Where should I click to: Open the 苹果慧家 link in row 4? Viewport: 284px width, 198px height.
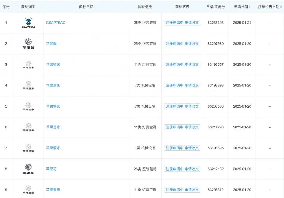coord(53,85)
